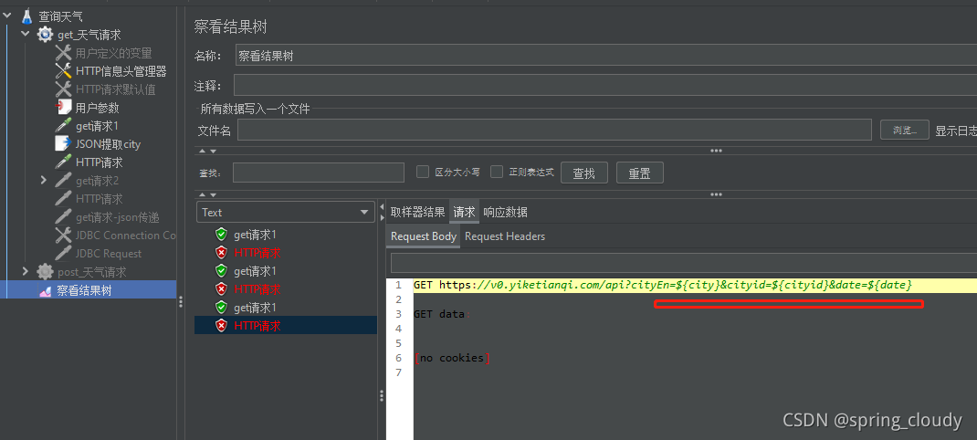
Task: Expand the post_天气请求 thread group chevron
Action: [x=26, y=271]
